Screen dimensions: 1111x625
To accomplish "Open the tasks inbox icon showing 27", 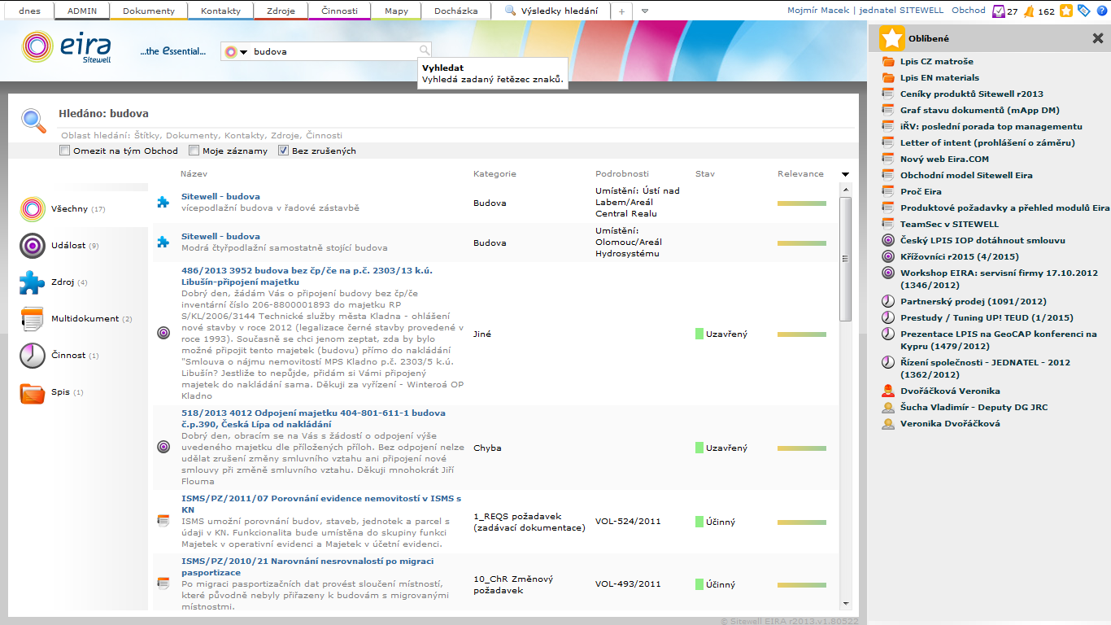I will [1000, 11].
